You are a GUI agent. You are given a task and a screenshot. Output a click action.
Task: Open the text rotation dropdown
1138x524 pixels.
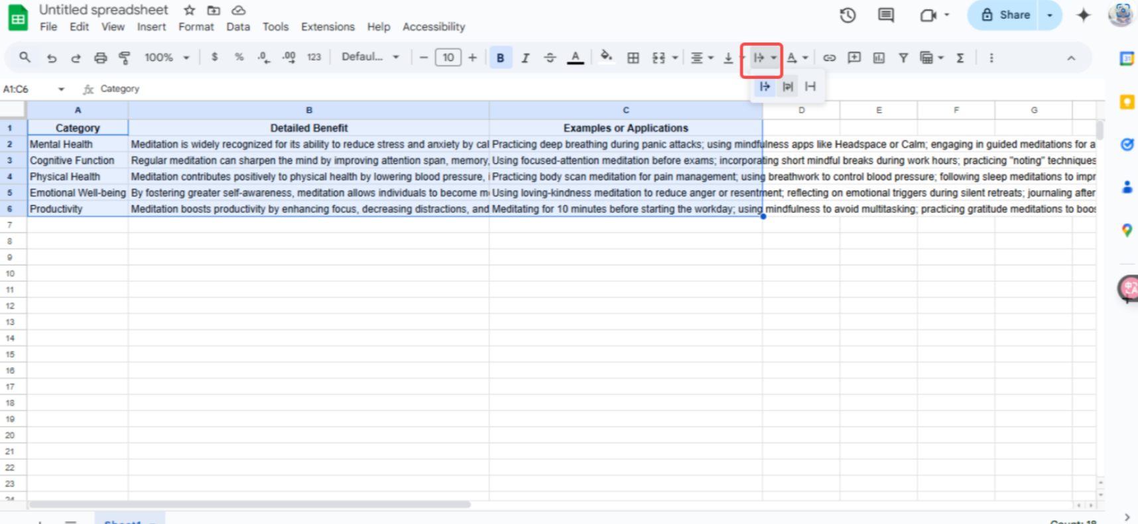click(x=796, y=58)
